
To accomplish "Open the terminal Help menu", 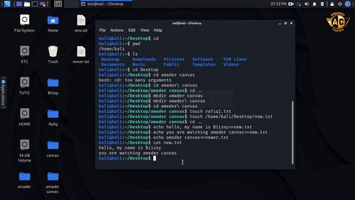I will (x=158, y=30).
